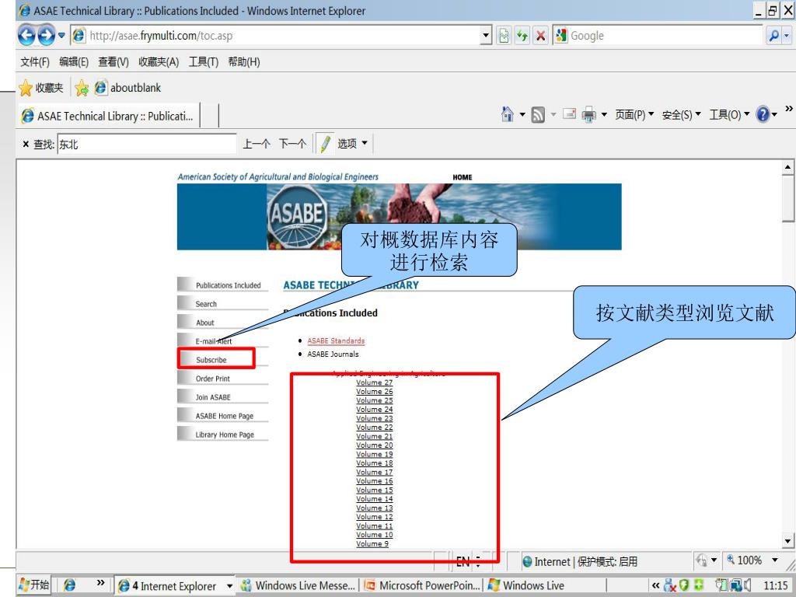The height and width of the screenshot is (597, 796).
Task: Open the 页面(P) dropdown menu
Action: pyautogui.click(x=634, y=115)
